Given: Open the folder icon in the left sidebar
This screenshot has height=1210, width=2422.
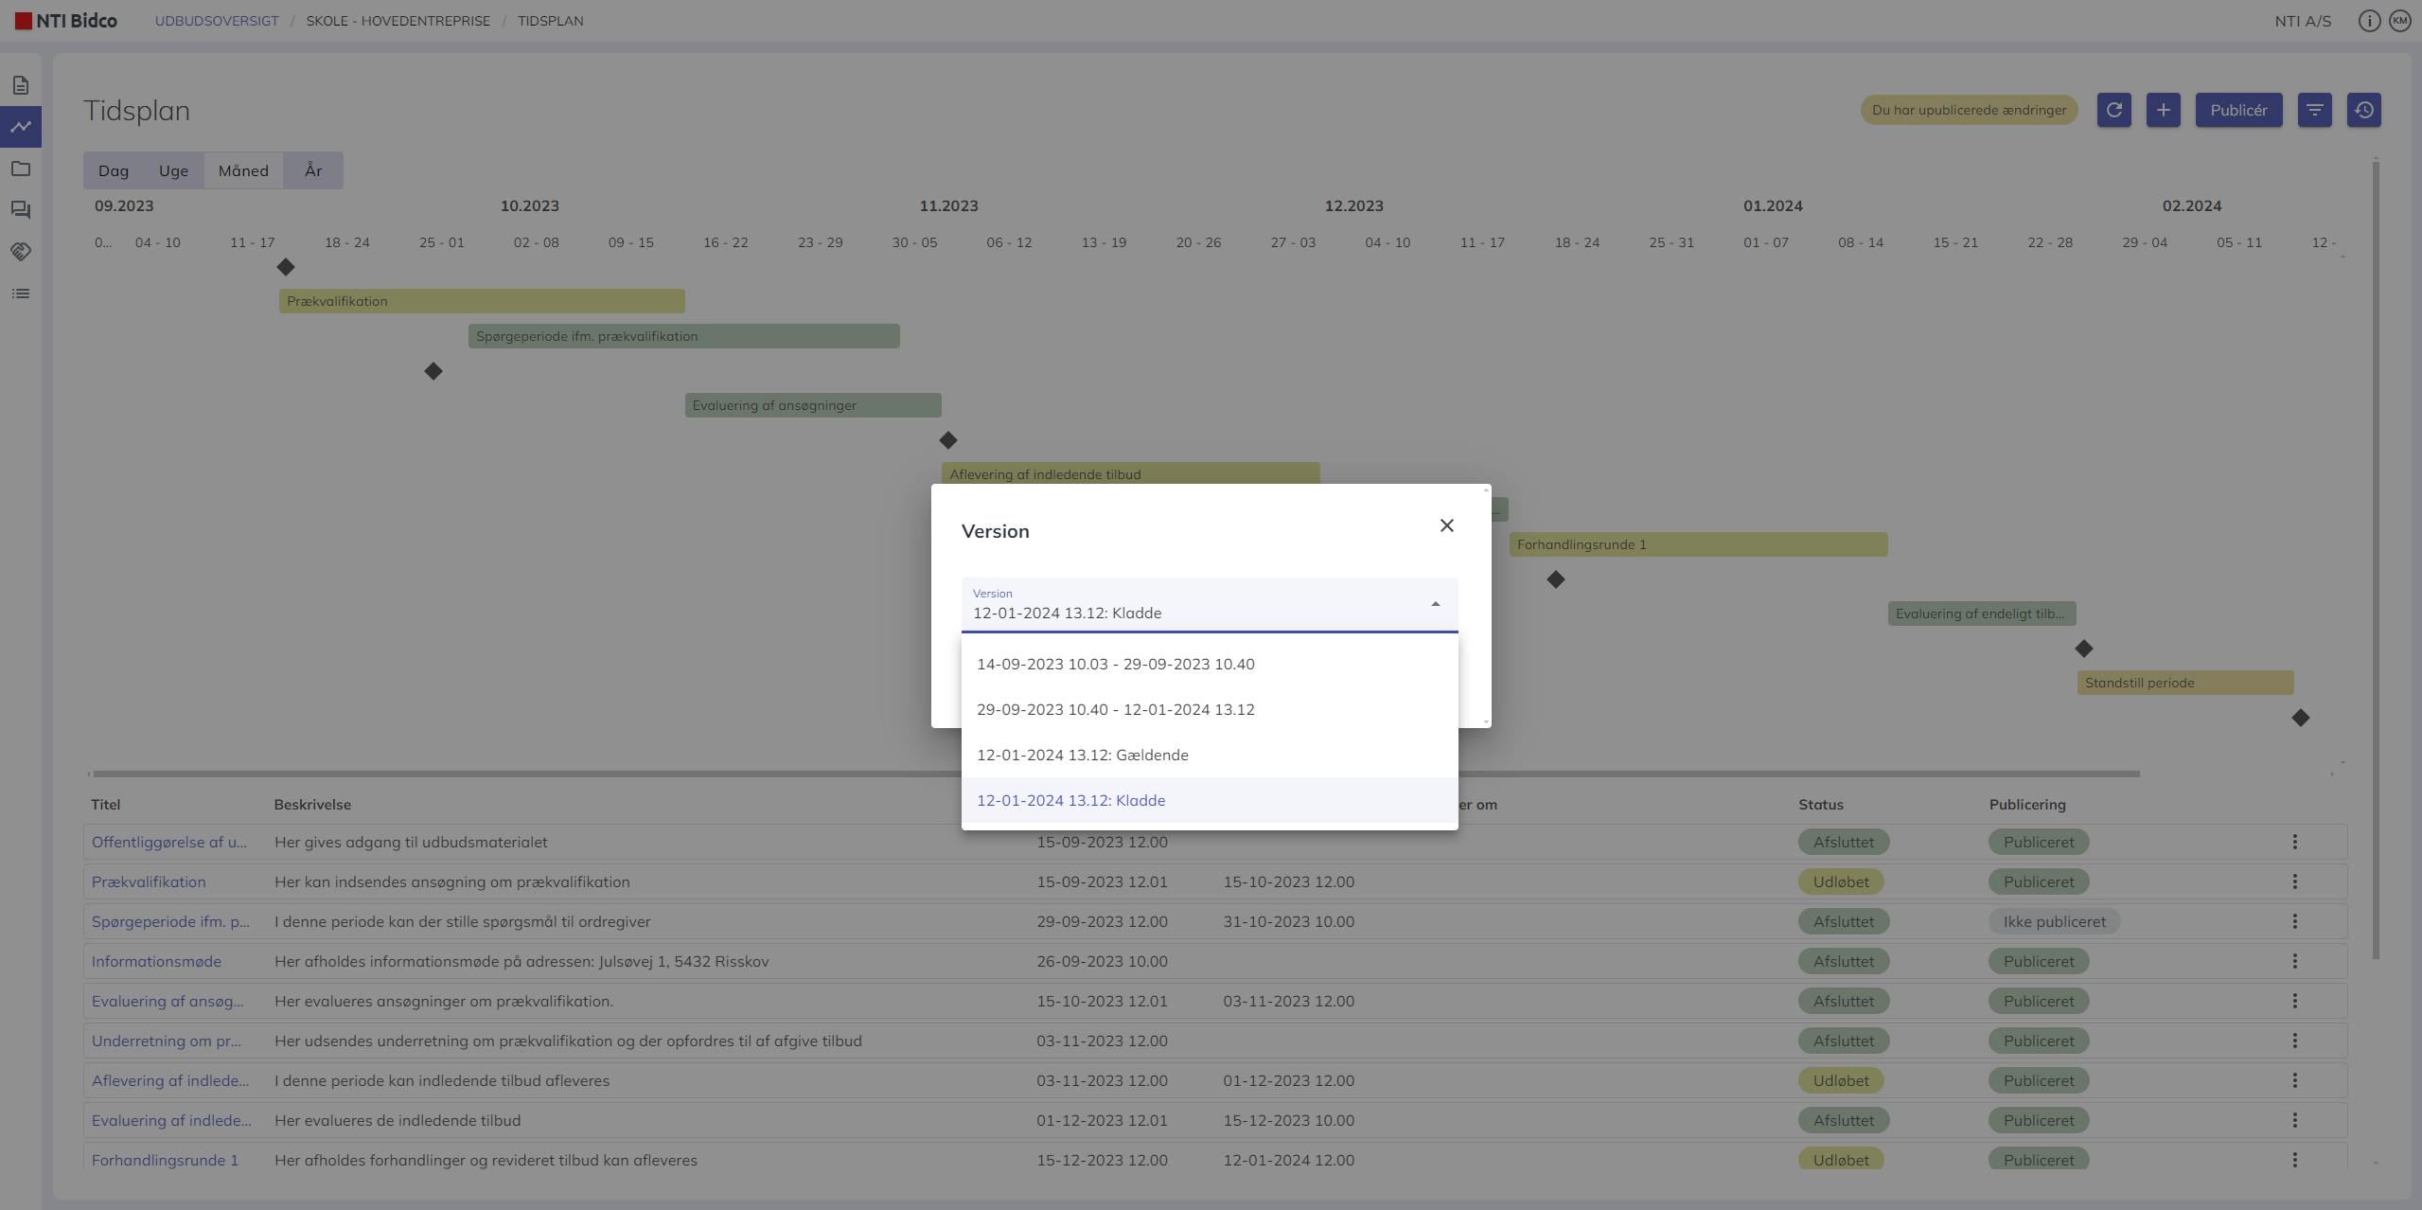Looking at the screenshot, I should coord(21,169).
